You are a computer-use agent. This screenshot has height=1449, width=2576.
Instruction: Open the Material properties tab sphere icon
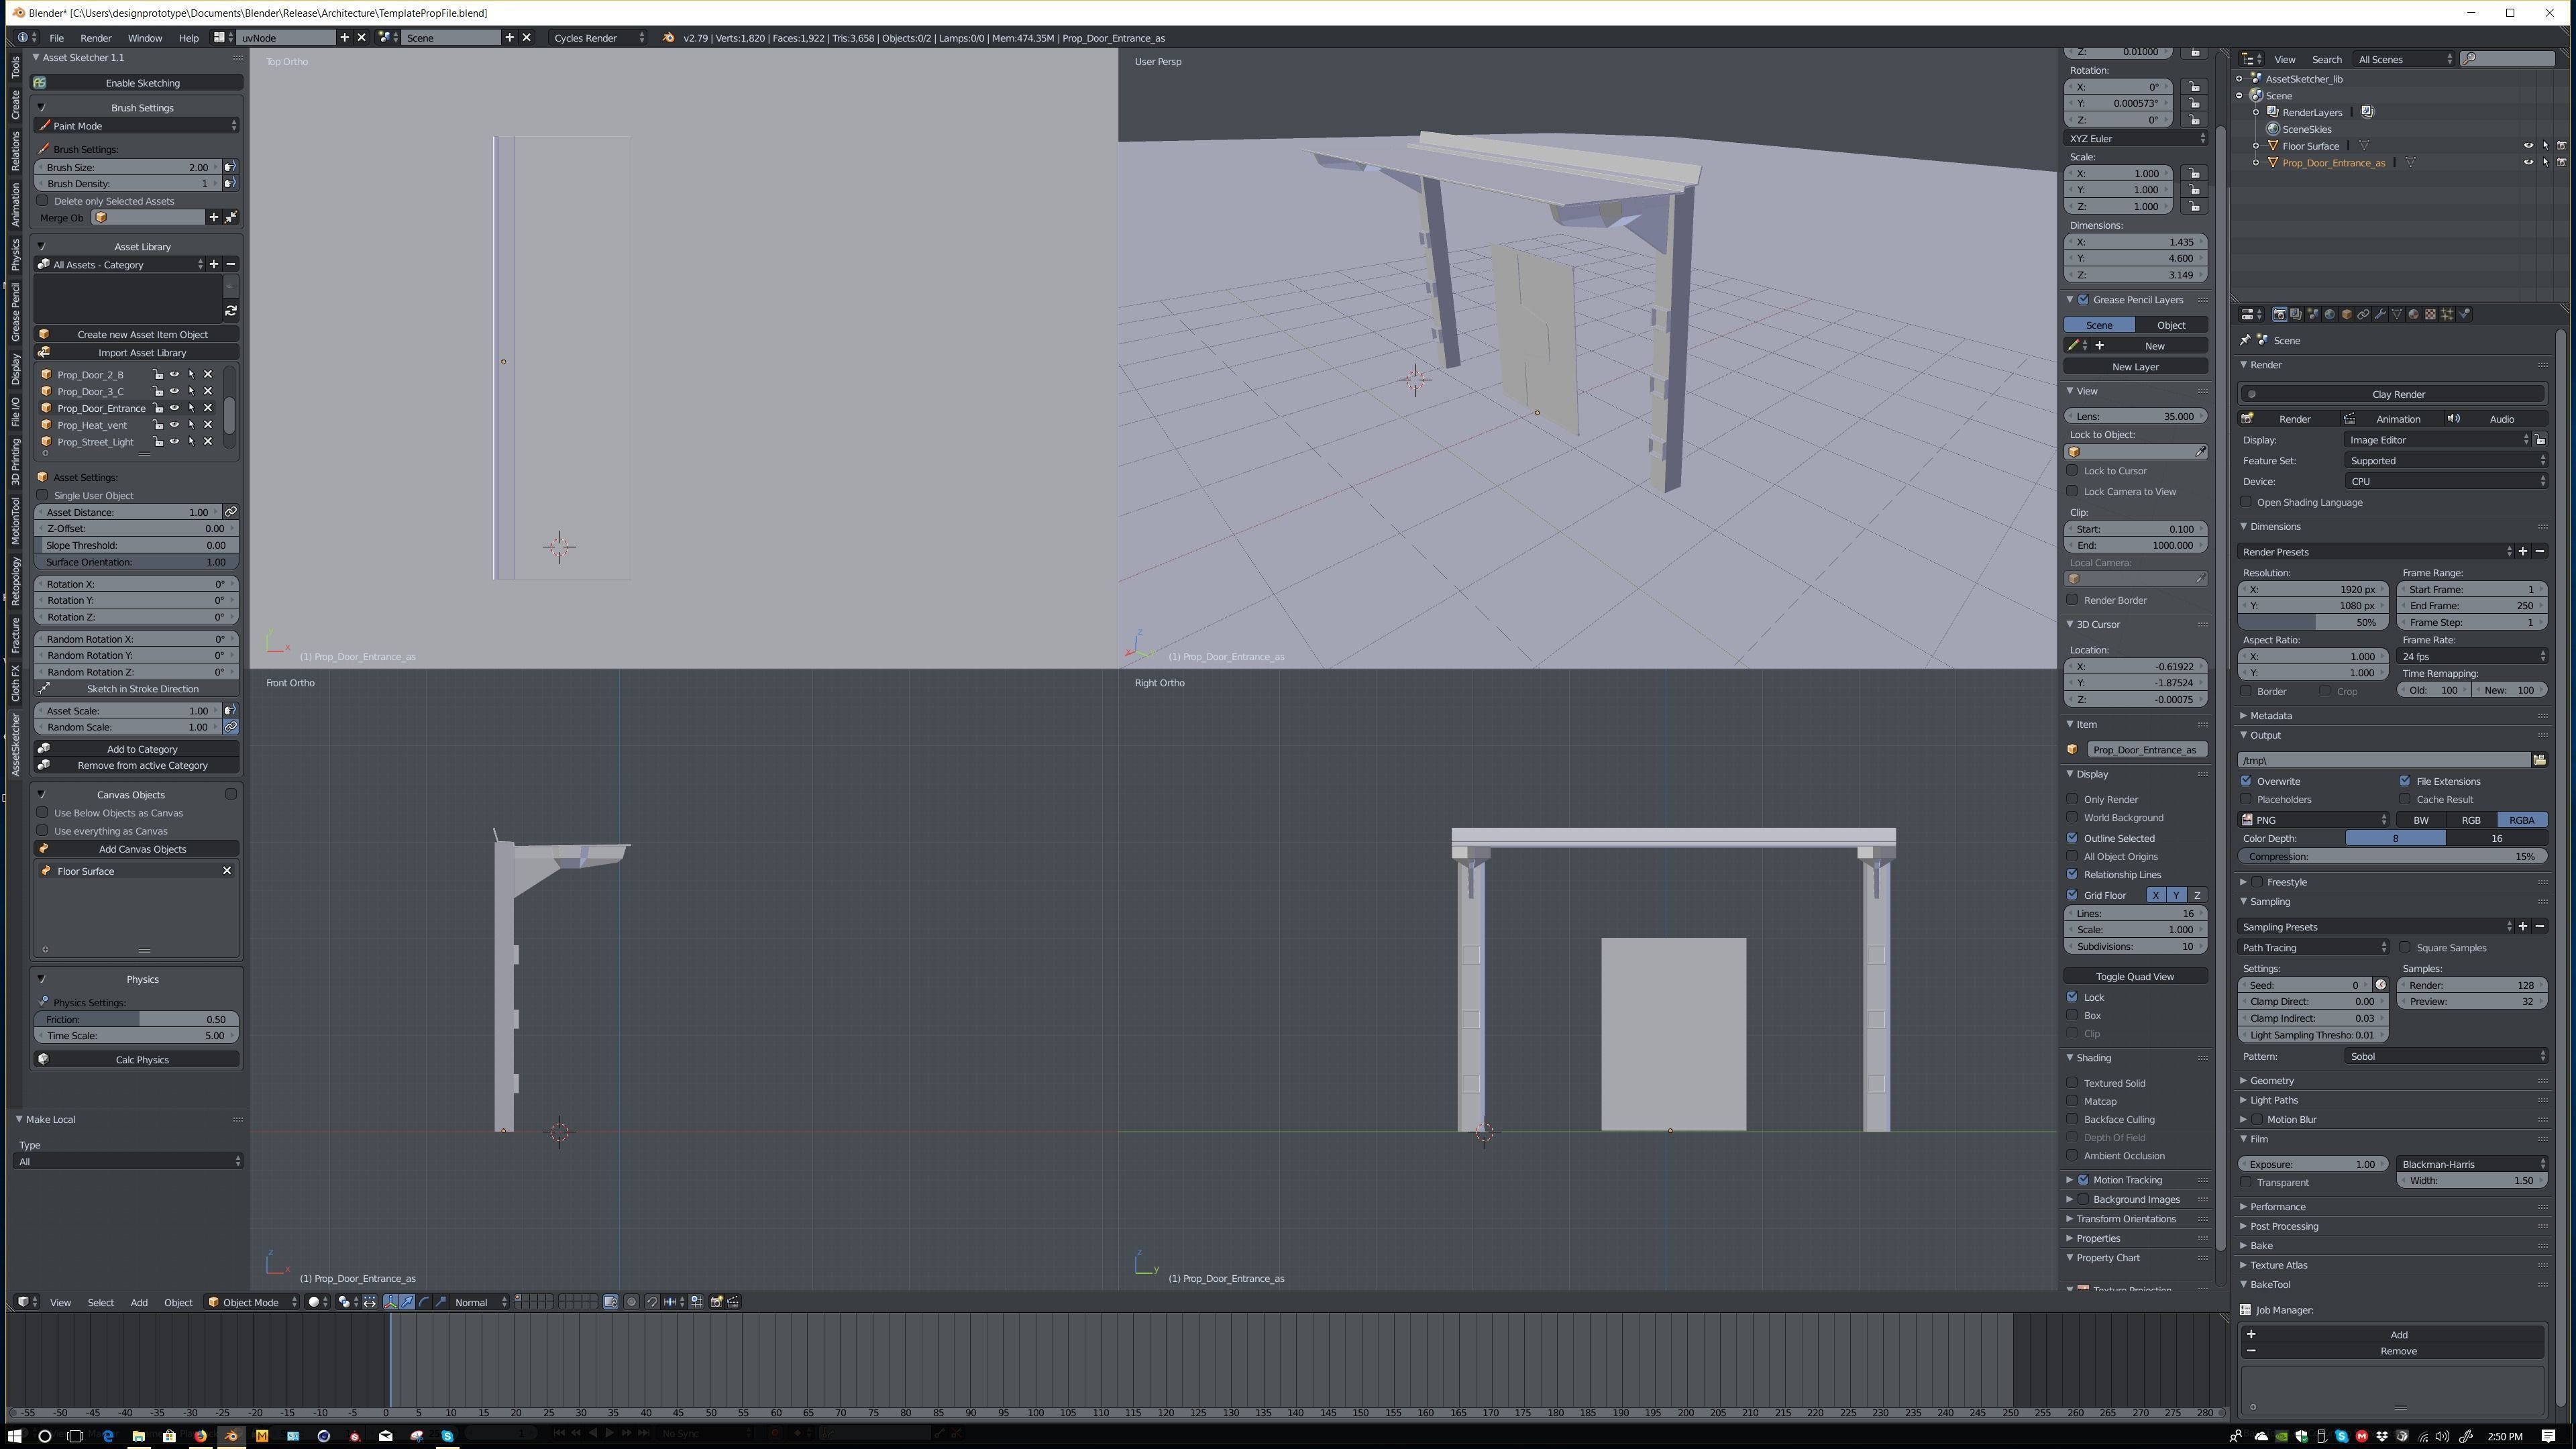tap(2414, 314)
